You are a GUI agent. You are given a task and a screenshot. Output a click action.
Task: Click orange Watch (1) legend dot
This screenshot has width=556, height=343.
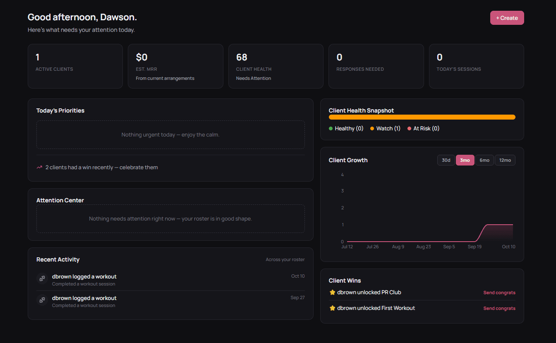coord(372,129)
